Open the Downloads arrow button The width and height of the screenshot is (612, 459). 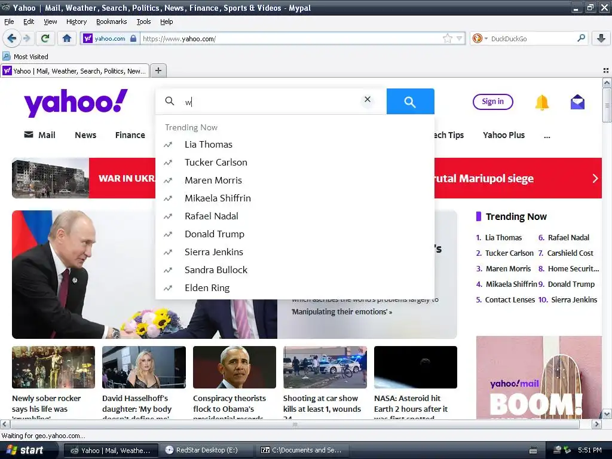click(x=601, y=38)
